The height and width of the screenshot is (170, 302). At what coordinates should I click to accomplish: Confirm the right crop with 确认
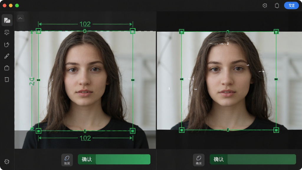coord(253,159)
